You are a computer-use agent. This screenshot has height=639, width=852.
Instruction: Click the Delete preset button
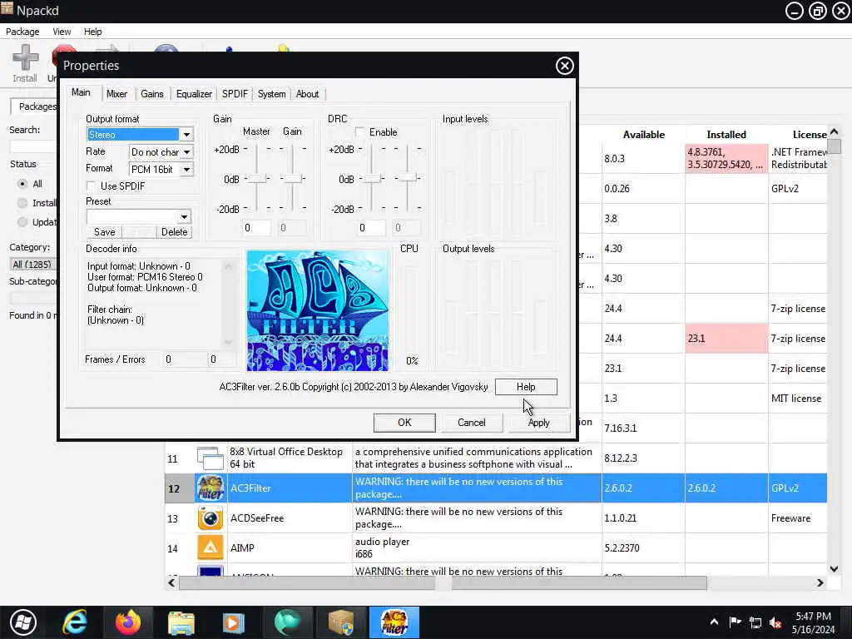tap(175, 232)
